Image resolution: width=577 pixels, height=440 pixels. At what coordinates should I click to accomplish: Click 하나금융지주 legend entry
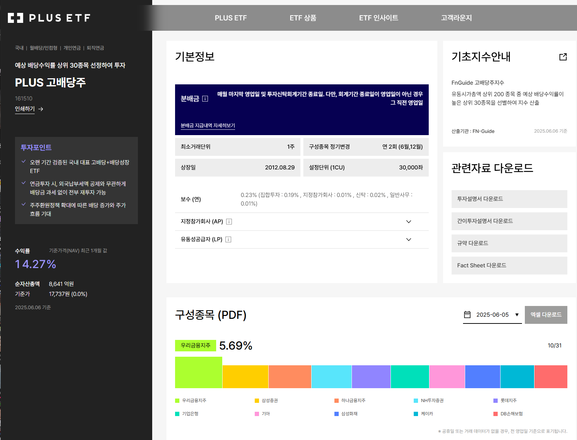coord(350,401)
